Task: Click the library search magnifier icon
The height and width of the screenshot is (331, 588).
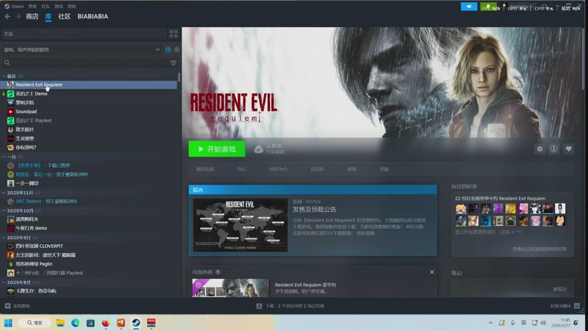Action: point(7,63)
